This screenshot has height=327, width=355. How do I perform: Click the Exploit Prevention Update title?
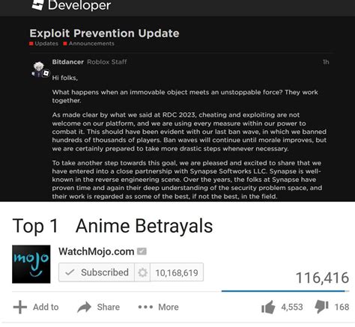pyautogui.click(x=104, y=34)
